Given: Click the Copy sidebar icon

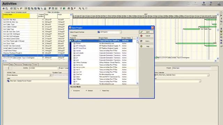Looking at the screenshot, I should pyautogui.click(x=221, y=22).
